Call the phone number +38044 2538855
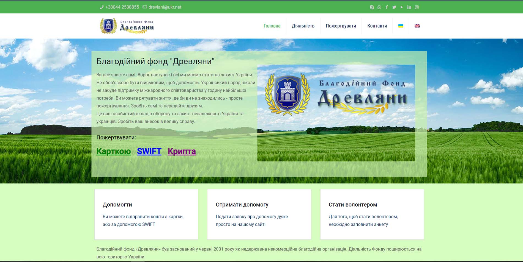Viewport: 523px width, 262px height. [x=122, y=7]
